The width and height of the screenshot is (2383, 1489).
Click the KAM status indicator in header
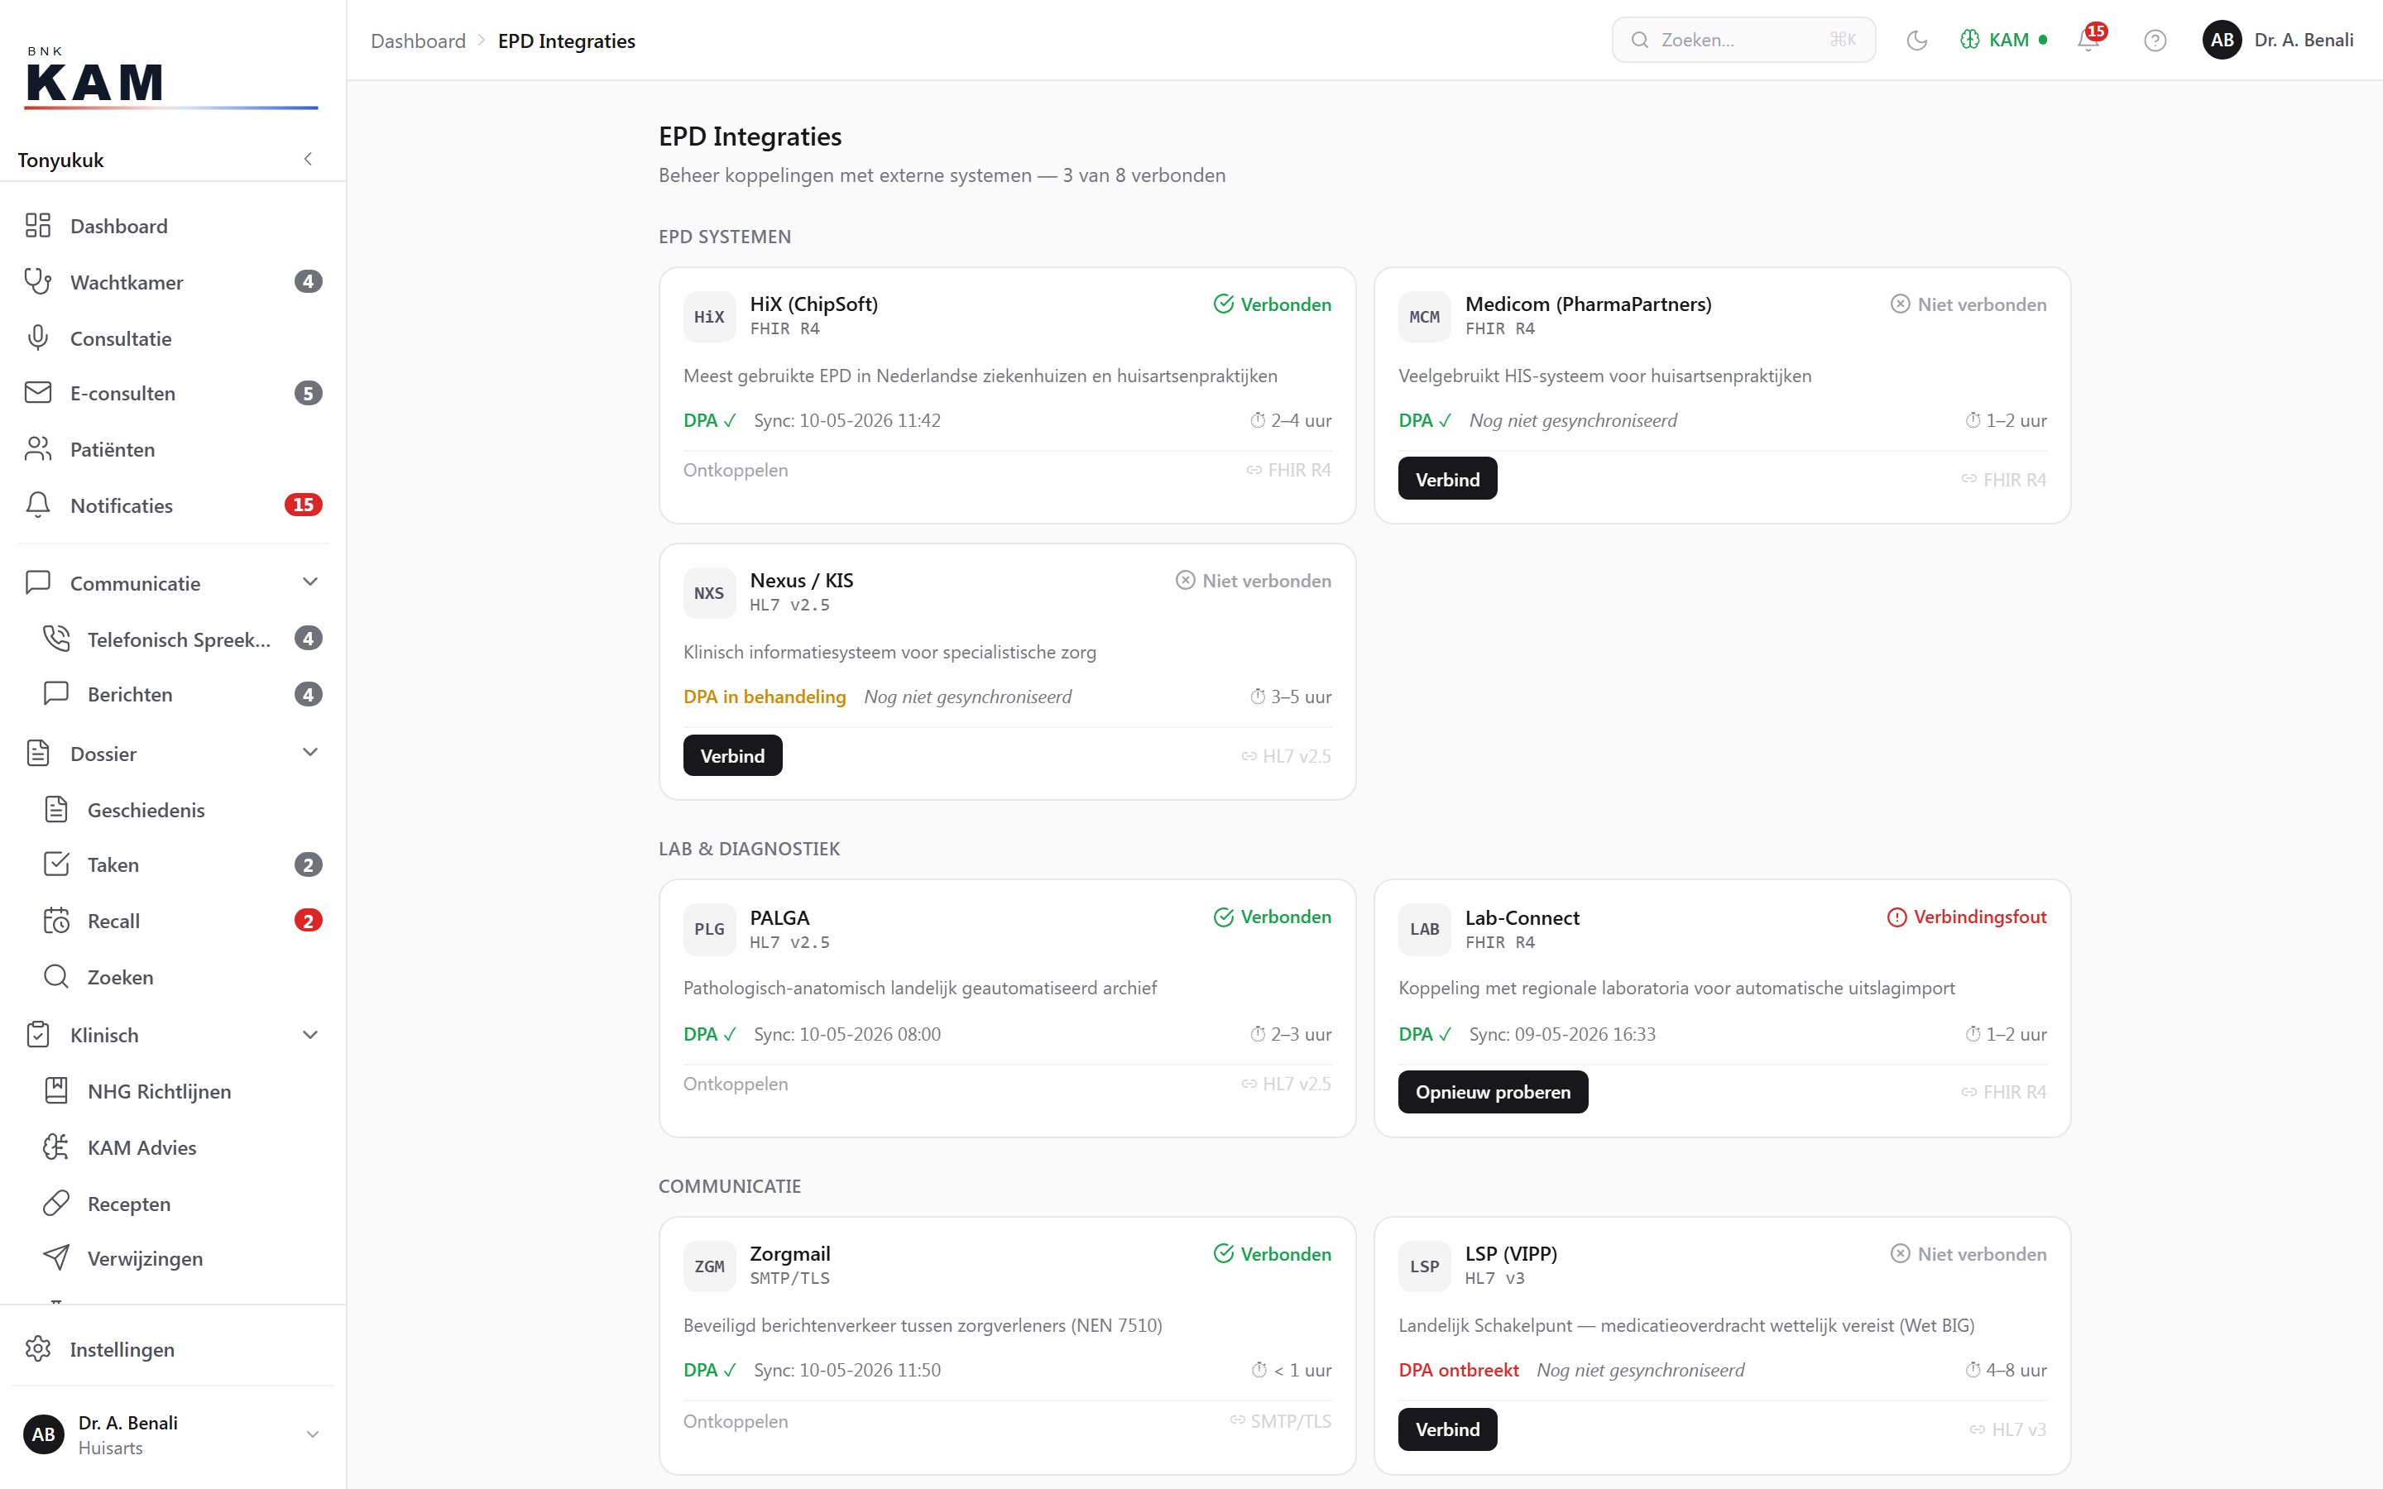[2003, 41]
